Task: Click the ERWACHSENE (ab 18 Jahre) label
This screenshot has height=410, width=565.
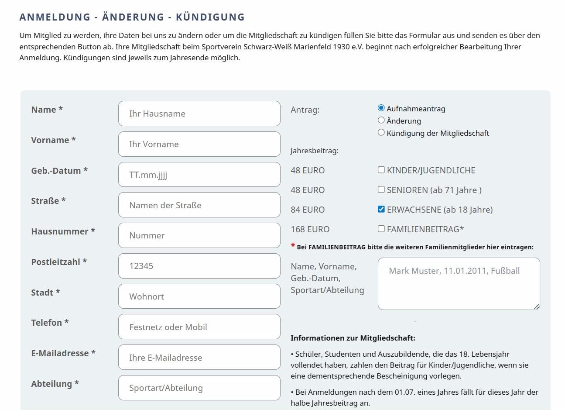Action: 439,210
